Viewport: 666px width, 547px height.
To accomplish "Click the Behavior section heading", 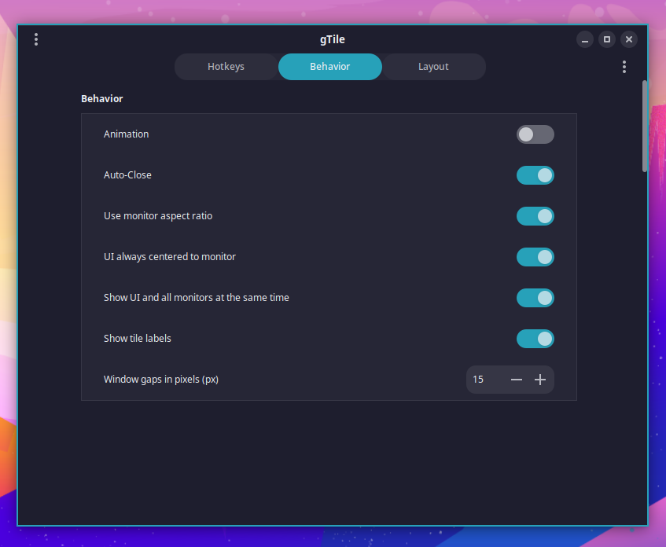I will coord(102,98).
